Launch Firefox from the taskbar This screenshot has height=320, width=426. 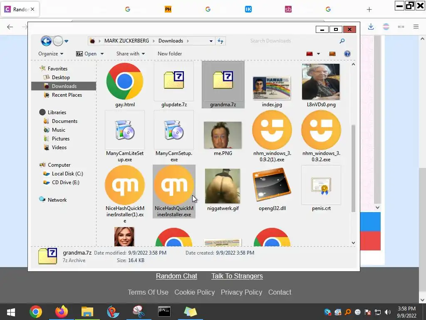click(62, 312)
